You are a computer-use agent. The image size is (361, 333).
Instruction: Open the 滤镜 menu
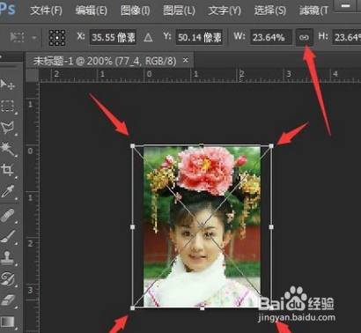pyautogui.click(x=313, y=11)
